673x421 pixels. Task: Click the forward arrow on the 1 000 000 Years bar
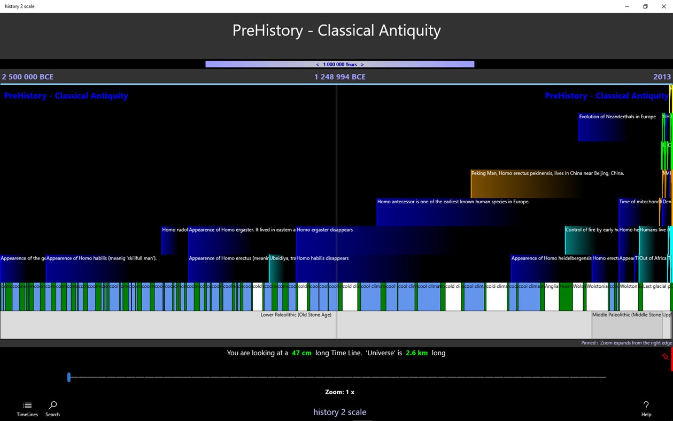[362, 64]
